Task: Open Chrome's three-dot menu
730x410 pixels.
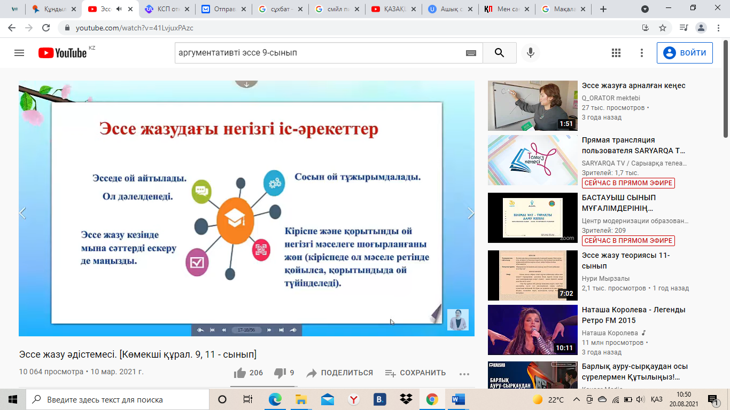Action: pos(718,28)
